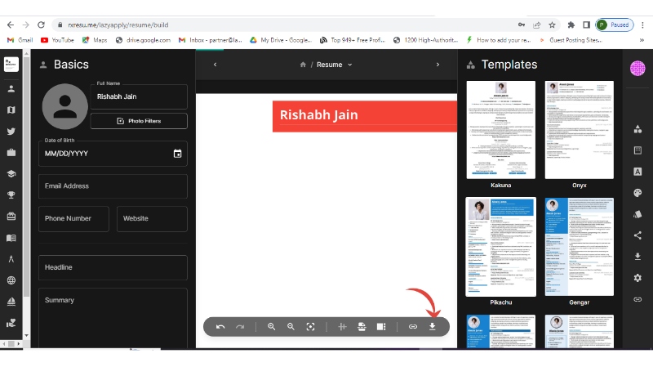
Task: Click the download icon in bottom toolbar
Action: tap(432, 327)
